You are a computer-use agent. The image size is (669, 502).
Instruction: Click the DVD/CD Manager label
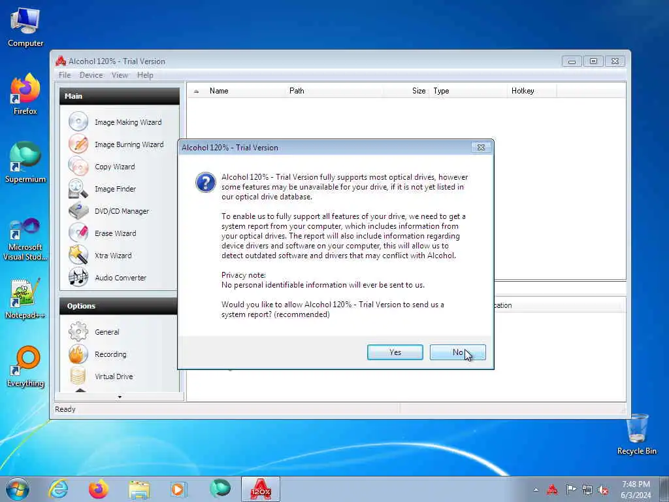coord(122,211)
